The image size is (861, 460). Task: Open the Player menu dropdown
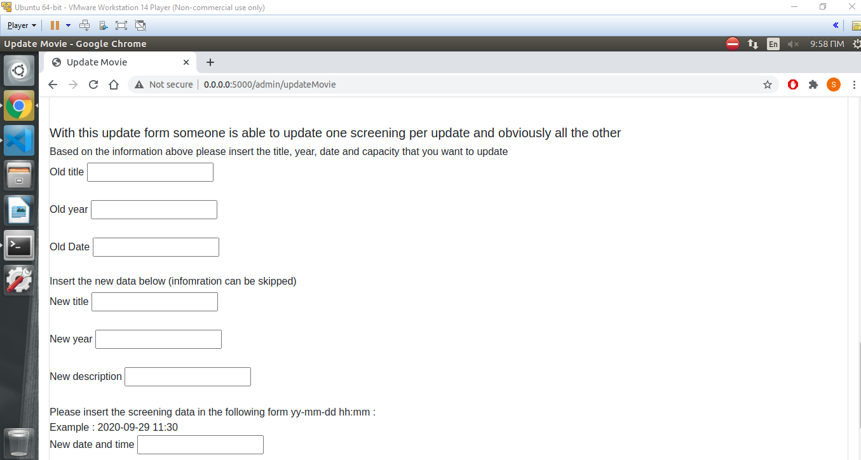tap(22, 25)
